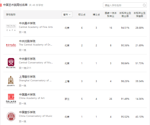Screen dimensions: 150x125
Task: Click the 国家一流本科专业 column header
Action: coord(111,15)
